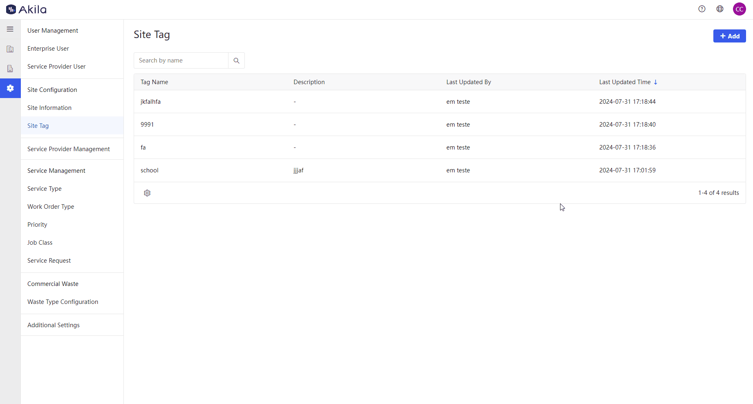753x404 pixels.
Task: Open the CC user avatar menu
Action: pyautogui.click(x=739, y=9)
